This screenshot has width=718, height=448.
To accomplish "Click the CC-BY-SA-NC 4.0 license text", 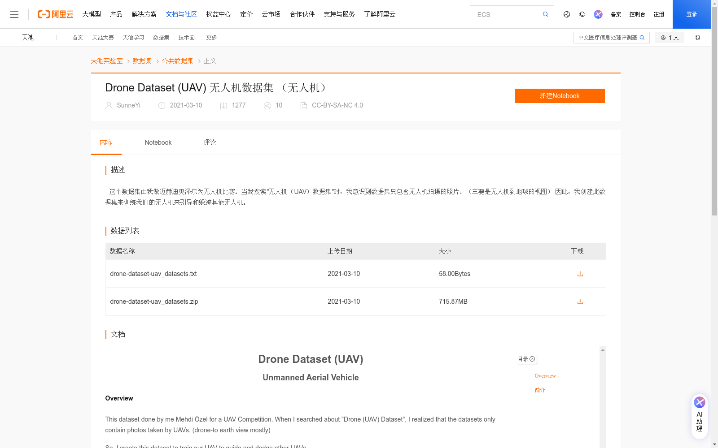I will click(x=337, y=105).
